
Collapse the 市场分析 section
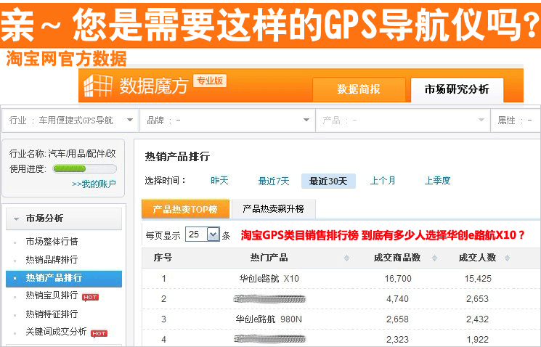(64, 219)
